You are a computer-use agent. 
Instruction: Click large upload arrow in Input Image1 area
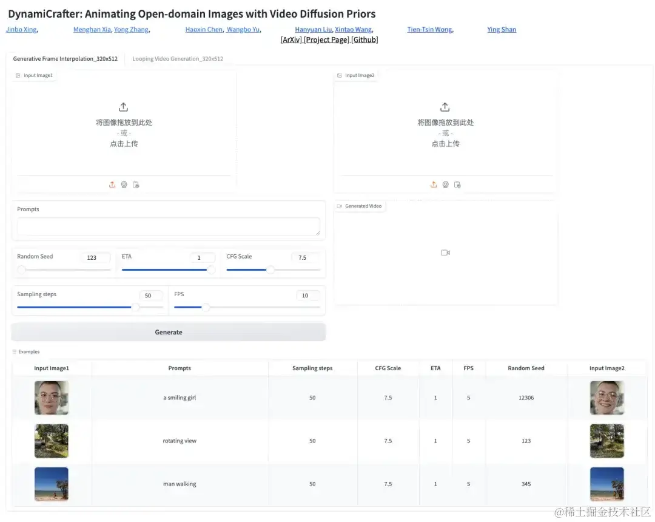[123, 107]
